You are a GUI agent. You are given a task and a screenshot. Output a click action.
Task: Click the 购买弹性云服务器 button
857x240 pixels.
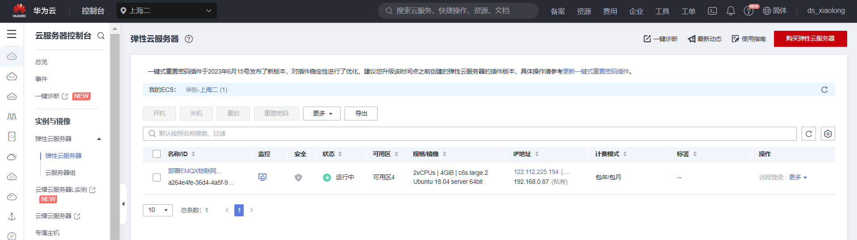[x=811, y=39]
